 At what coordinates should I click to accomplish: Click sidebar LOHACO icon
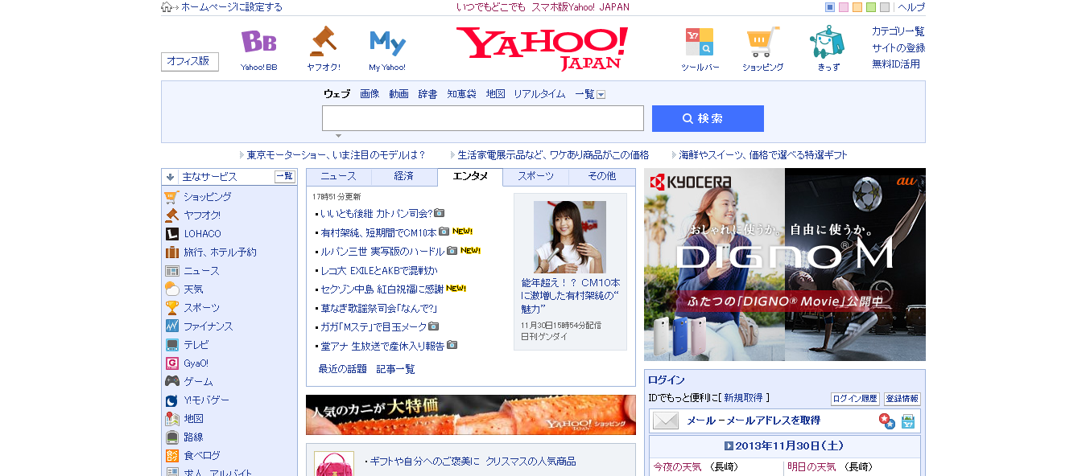(x=171, y=234)
